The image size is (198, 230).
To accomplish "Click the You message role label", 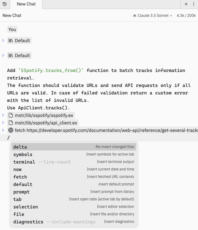I will coord(12,29).
